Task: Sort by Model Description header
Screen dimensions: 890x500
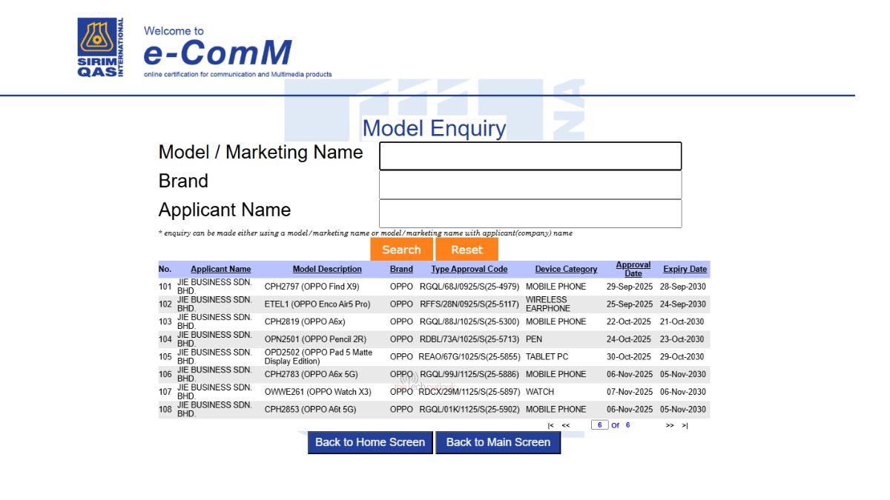Action: tap(327, 270)
